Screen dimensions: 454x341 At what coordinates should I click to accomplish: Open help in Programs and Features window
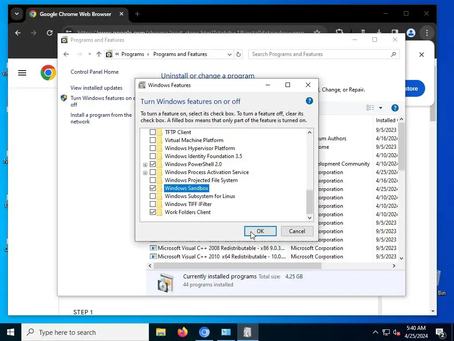coord(395,108)
